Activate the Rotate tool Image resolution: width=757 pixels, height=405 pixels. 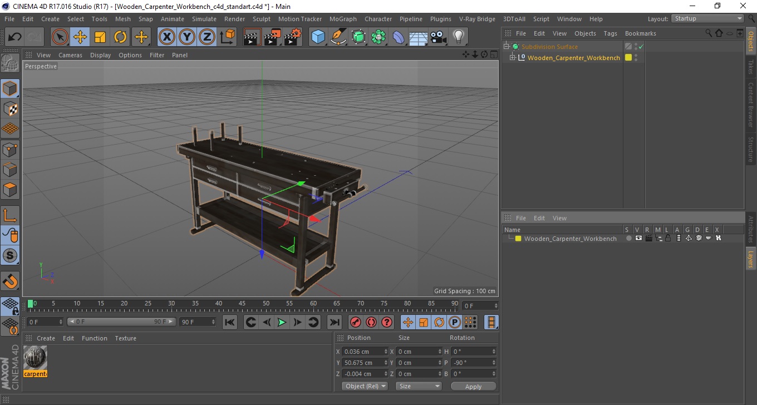tap(120, 37)
